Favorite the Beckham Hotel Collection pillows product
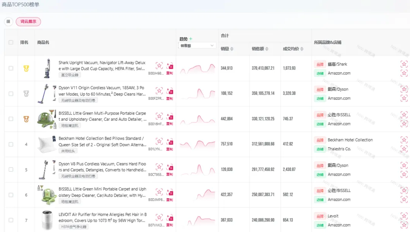This screenshot has width=410, height=232. tap(159, 141)
